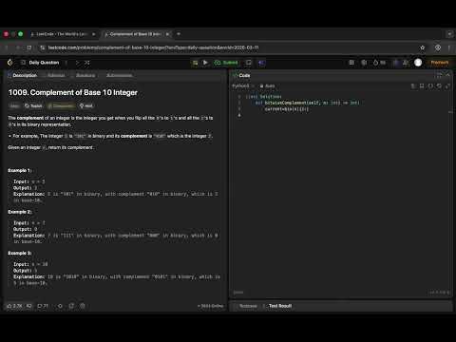Maximize the Code panel icon
The width and height of the screenshot is (456, 342).
pos(439,75)
